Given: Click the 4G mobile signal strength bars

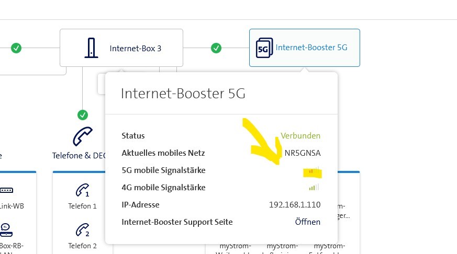Looking at the screenshot, I should coord(314,187).
